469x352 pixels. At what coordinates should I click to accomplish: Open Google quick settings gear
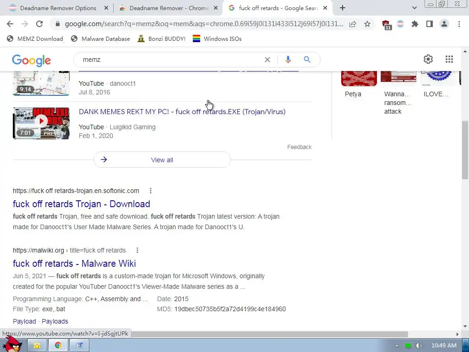[x=428, y=59]
